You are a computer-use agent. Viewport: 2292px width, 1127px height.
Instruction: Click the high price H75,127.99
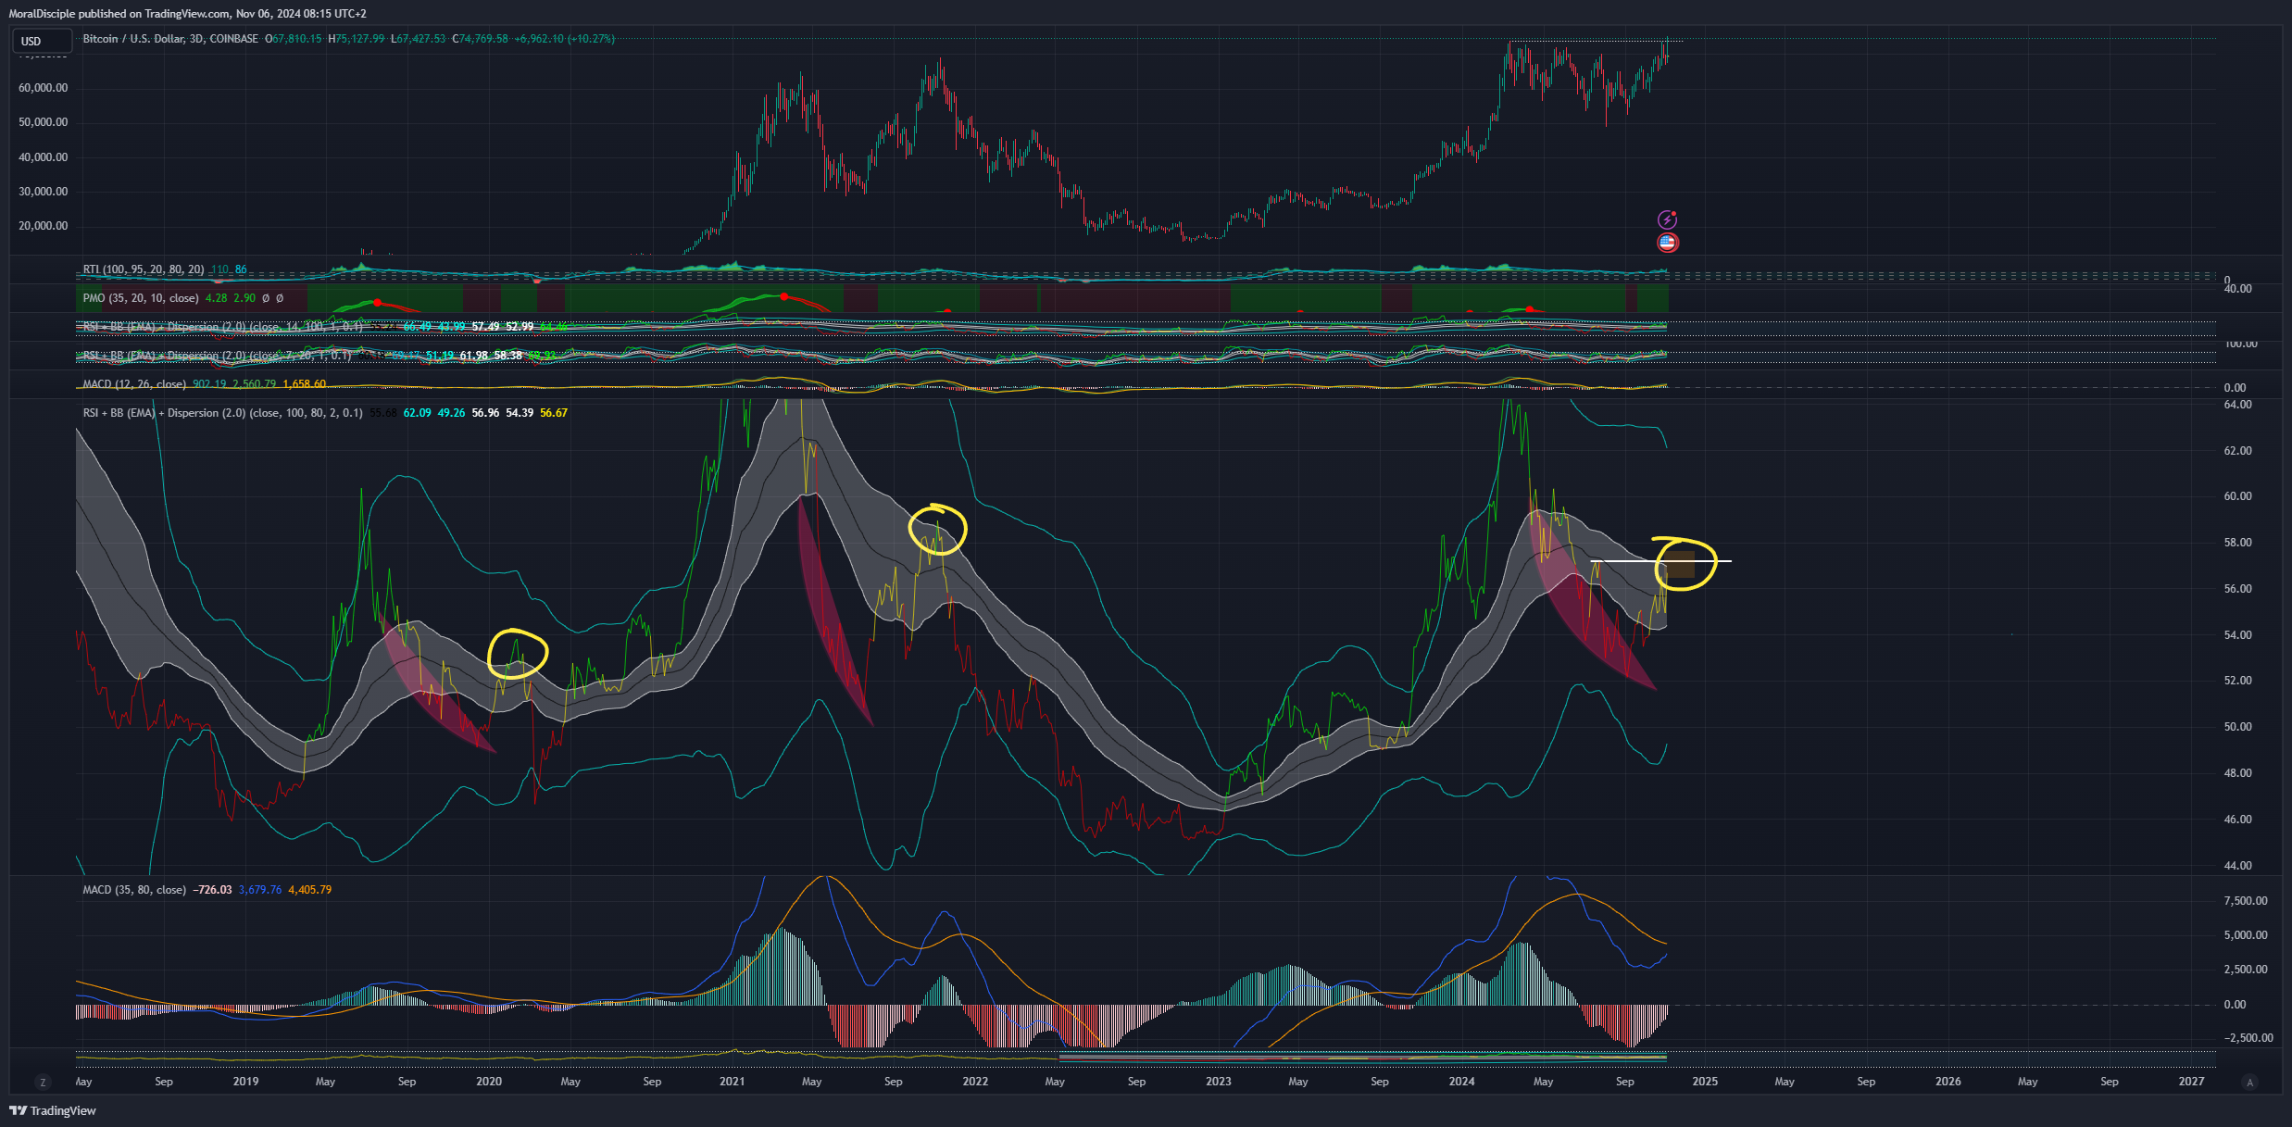point(356,39)
